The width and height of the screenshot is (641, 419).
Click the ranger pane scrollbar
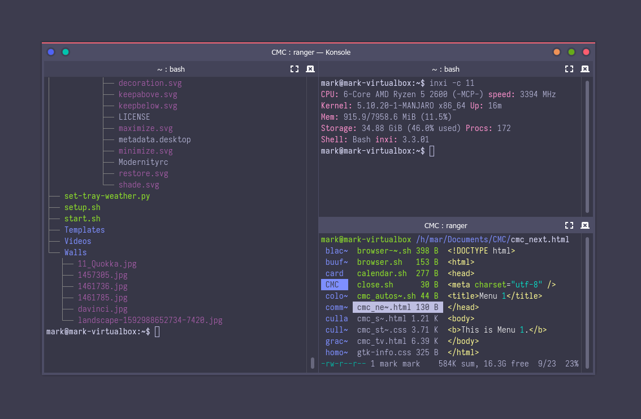587,303
